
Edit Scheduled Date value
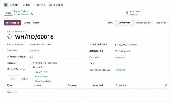pos(126,45)
